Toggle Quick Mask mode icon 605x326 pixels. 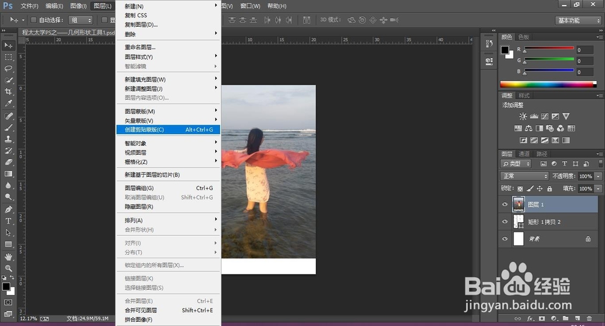click(x=8, y=302)
